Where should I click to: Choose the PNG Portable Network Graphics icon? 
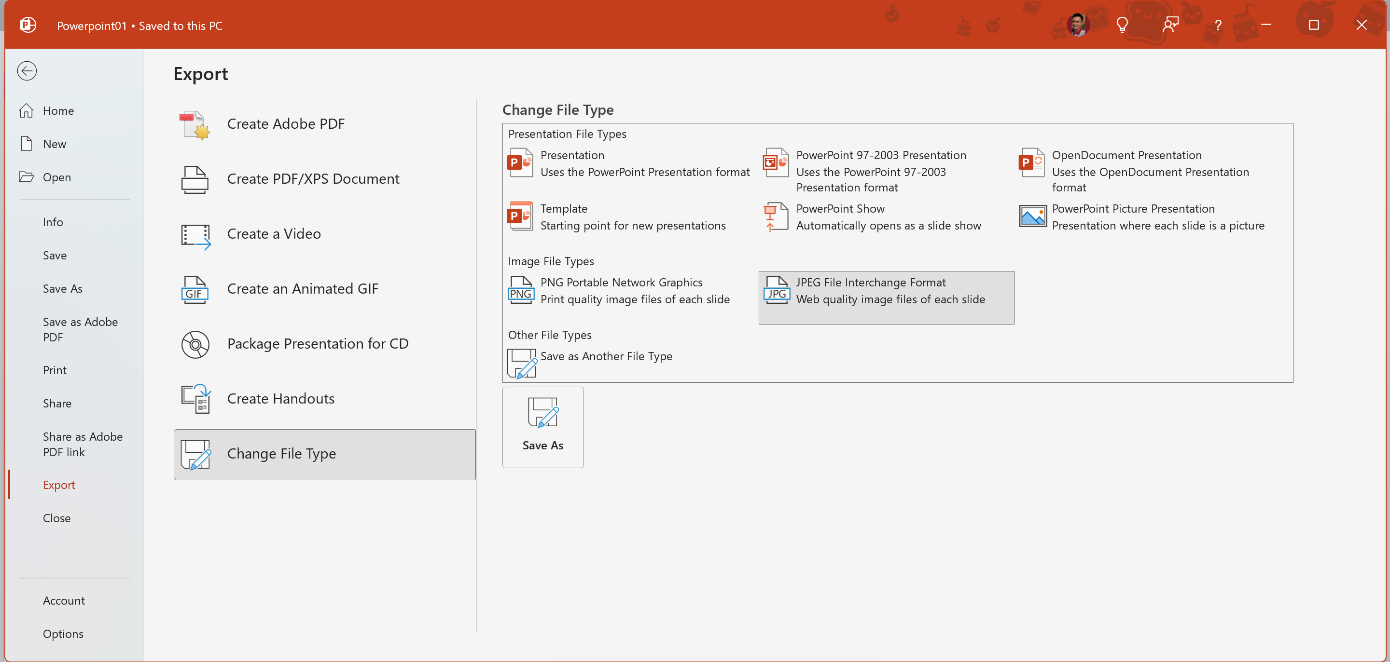coord(521,290)
